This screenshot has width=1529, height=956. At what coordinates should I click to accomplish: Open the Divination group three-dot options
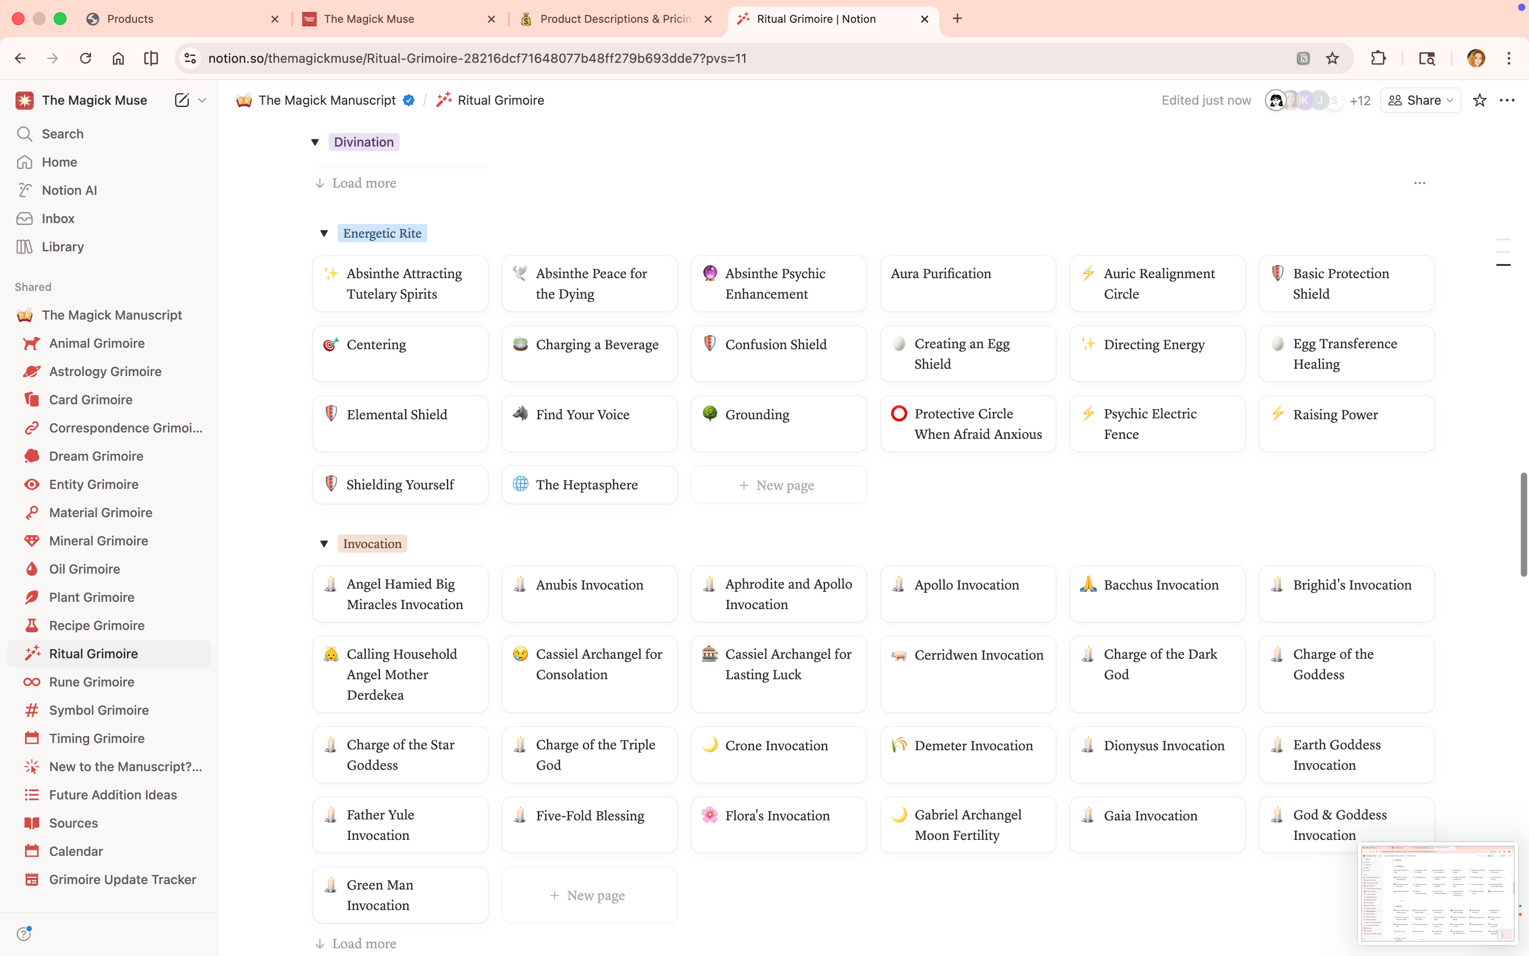point(1420,183)
